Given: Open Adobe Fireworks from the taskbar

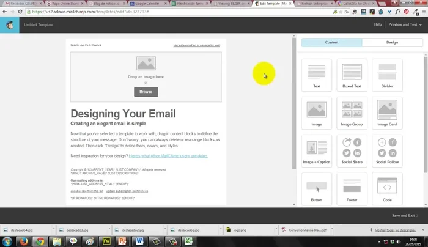Looking at the screenshot, I should 106,241.
